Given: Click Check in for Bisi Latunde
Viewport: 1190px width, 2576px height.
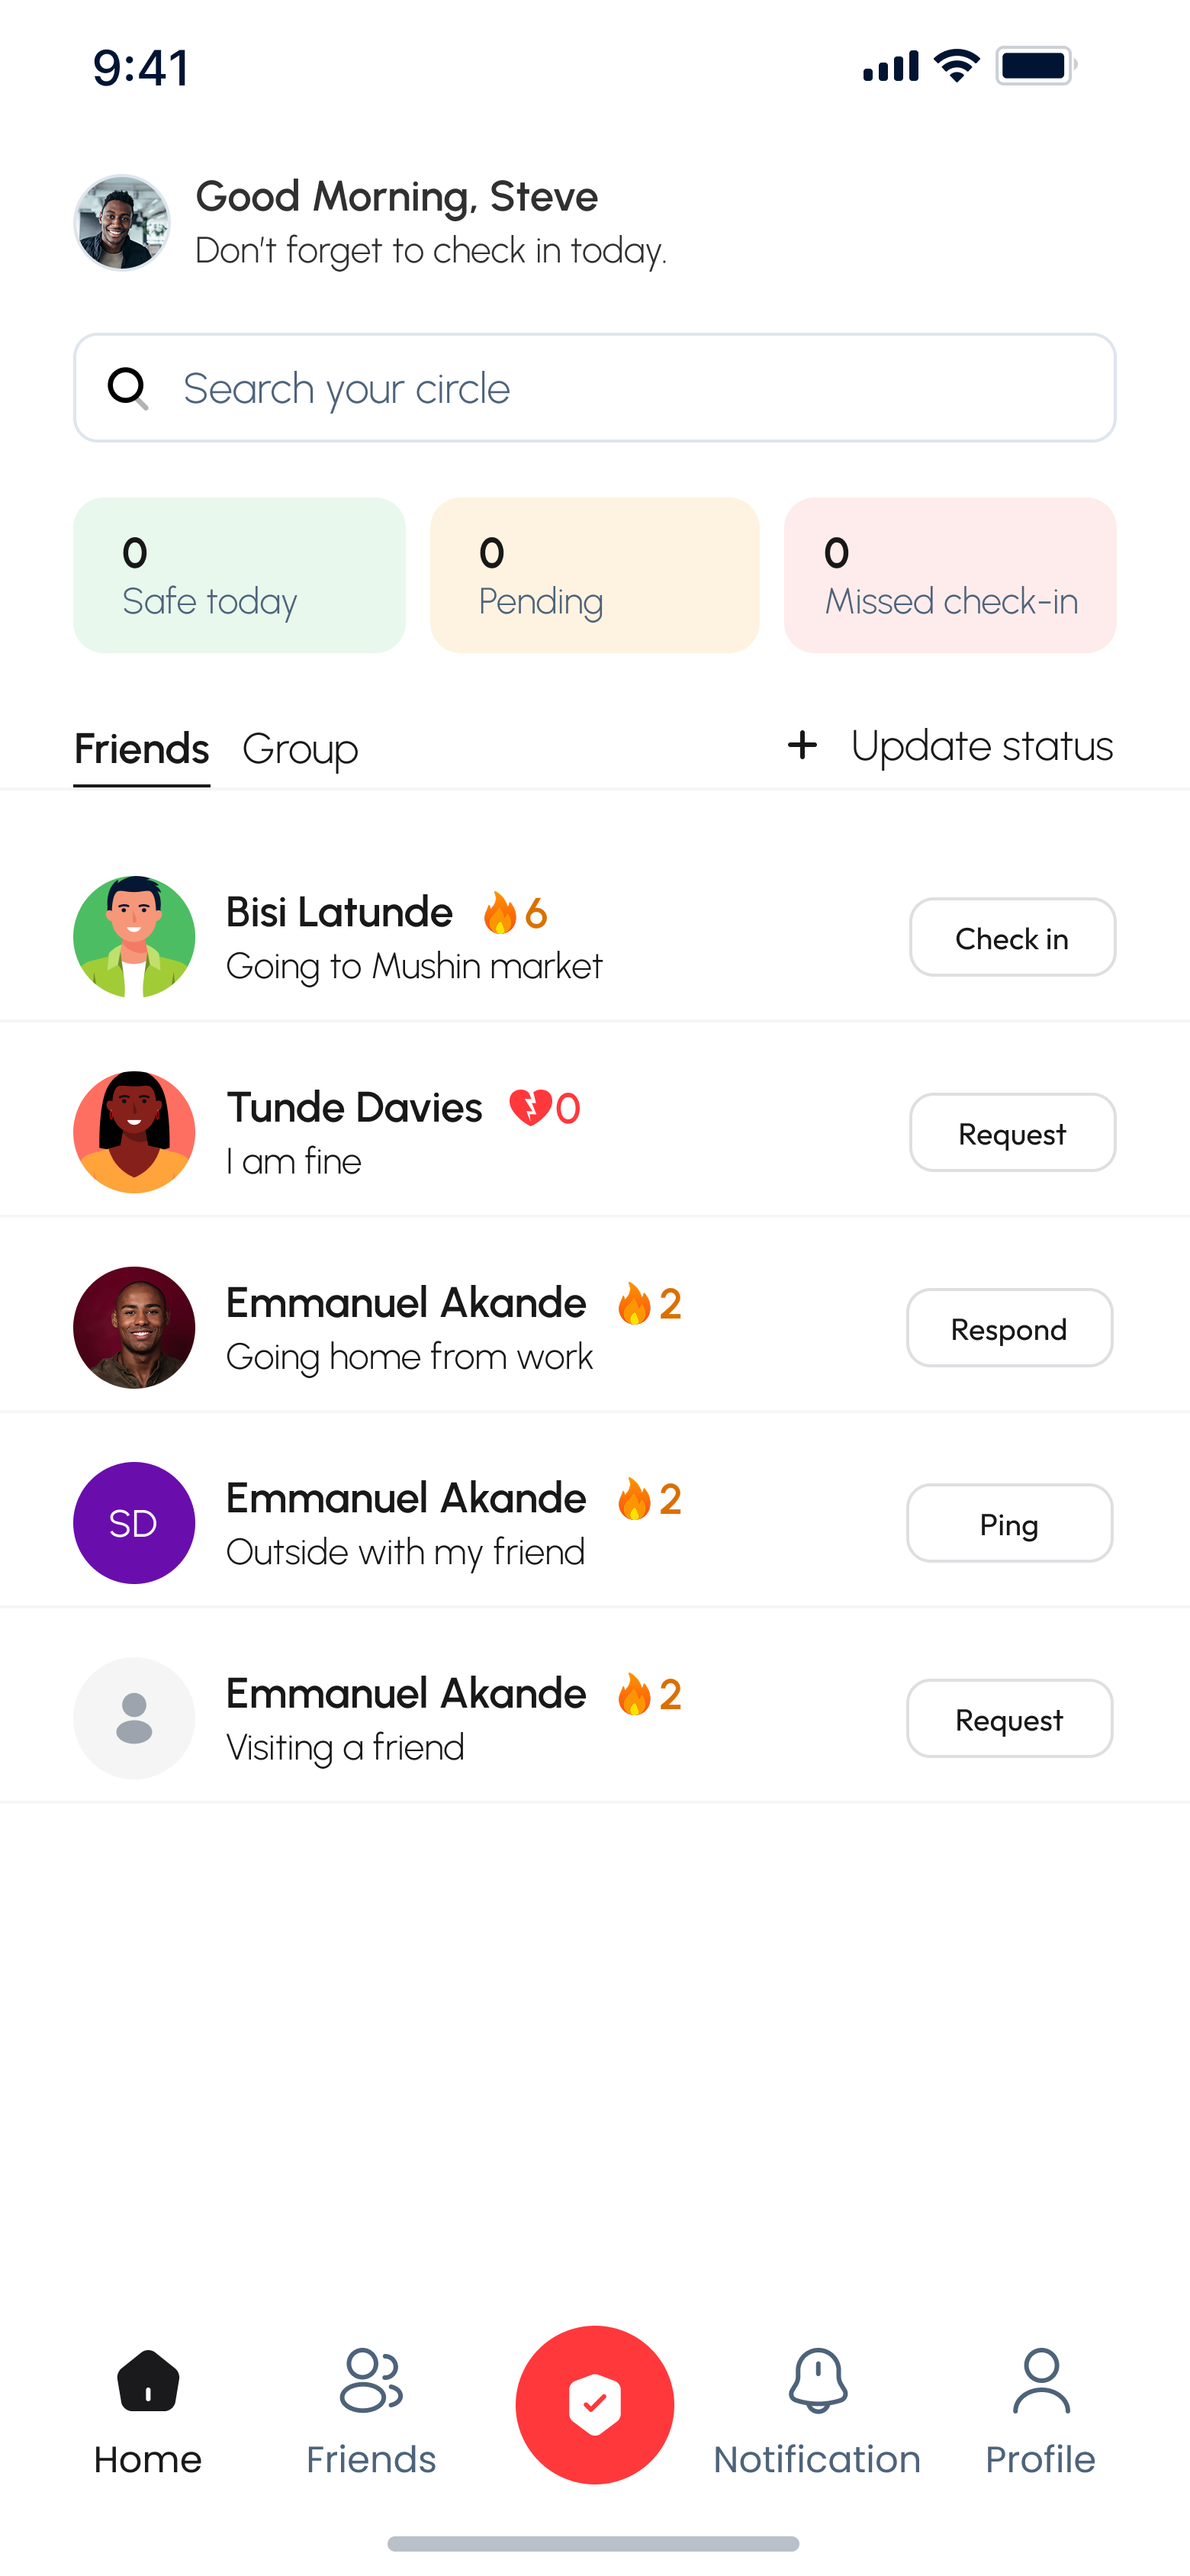Looking at the screenshot, I should [1012, 937].
